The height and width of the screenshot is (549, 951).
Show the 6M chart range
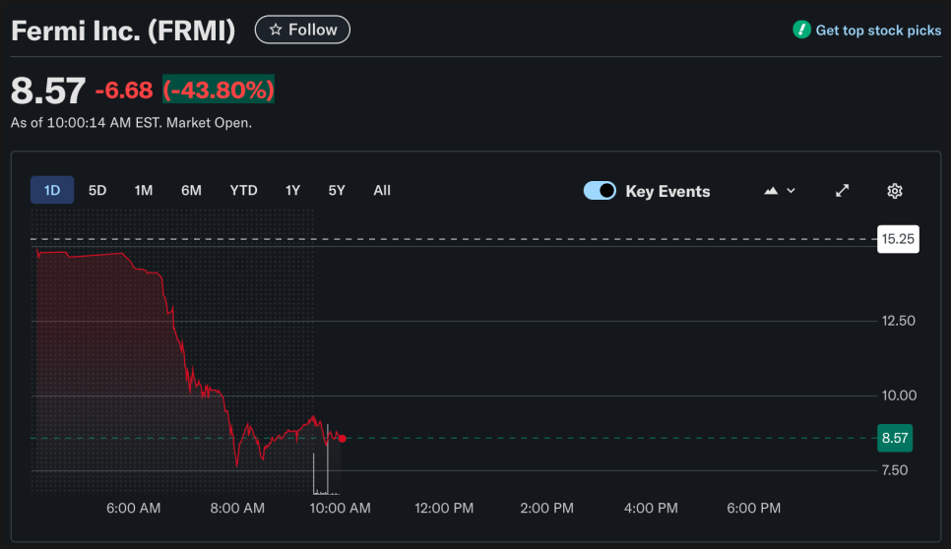pos(191,190)
